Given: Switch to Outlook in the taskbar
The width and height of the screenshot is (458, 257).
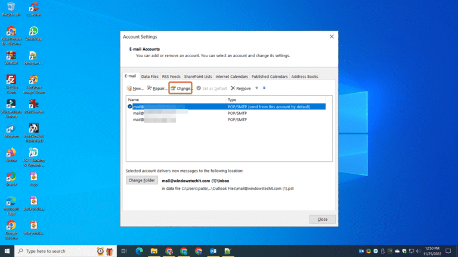Looking at the screenshot, I should (x=213, y=251).
